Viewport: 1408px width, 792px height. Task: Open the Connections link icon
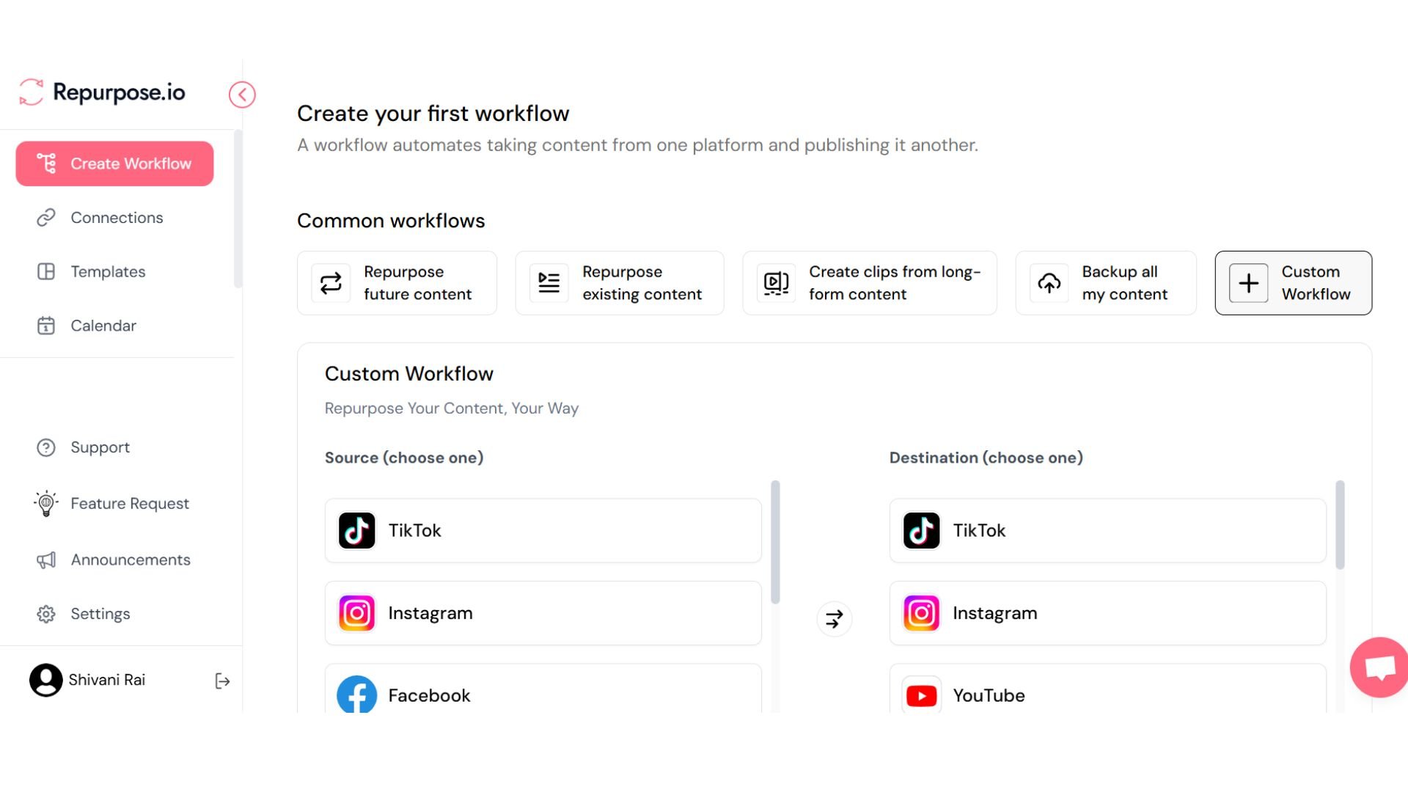pyautogui.click(x=45, y=217)
